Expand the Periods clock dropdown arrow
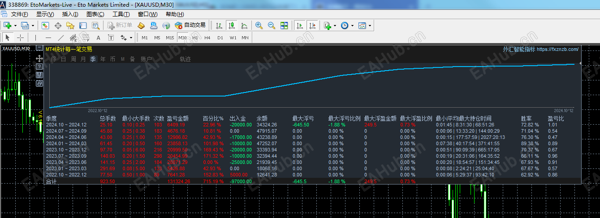Image resolution: width=600 pixels, height=218 pixels. coord(352,25)
